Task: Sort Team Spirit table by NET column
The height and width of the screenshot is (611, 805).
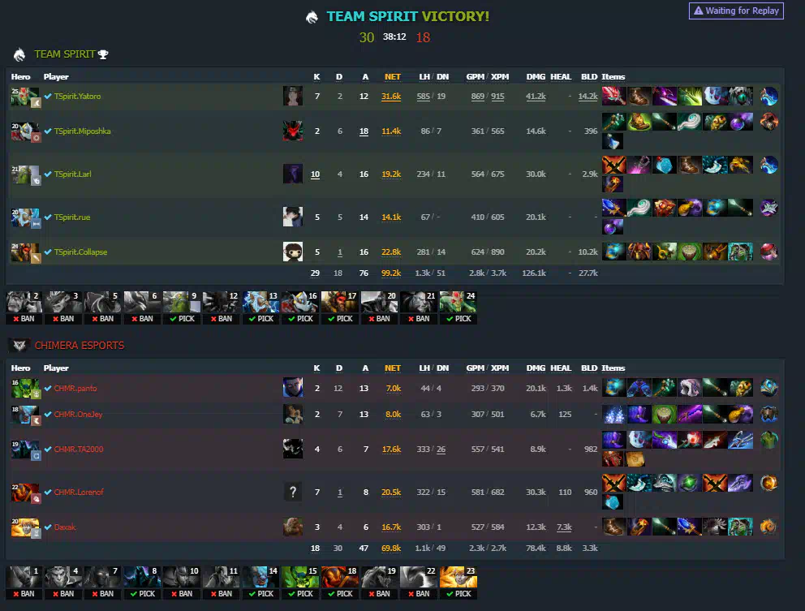Action: point(392,77)
